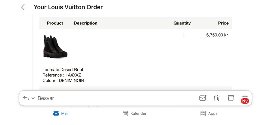Click the 6,750.00 kr. price value
271x125 pixels.
pos(217,35)
